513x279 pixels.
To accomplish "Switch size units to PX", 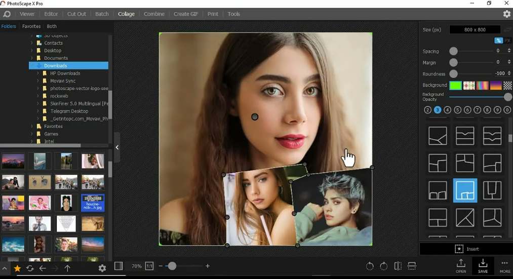I will [x=507, y=41].
